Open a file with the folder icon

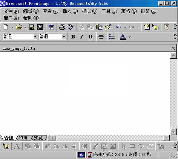tap(19, 27)
